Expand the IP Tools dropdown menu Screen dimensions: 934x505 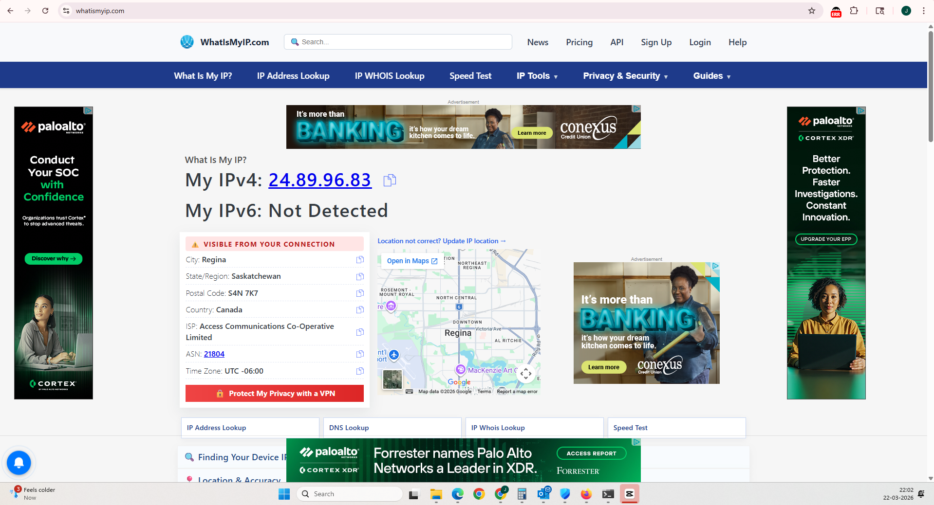pos(537,76)
